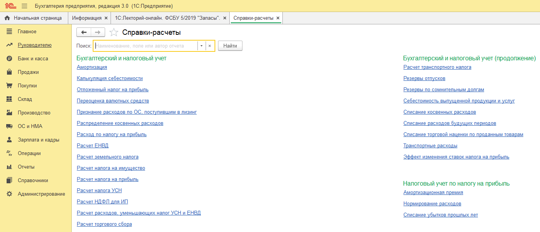Image resolution: width=540 pixels, height=232 pixels.
Task: Open Списание убытков прошлых лет report
Action: tap(441, 215)
